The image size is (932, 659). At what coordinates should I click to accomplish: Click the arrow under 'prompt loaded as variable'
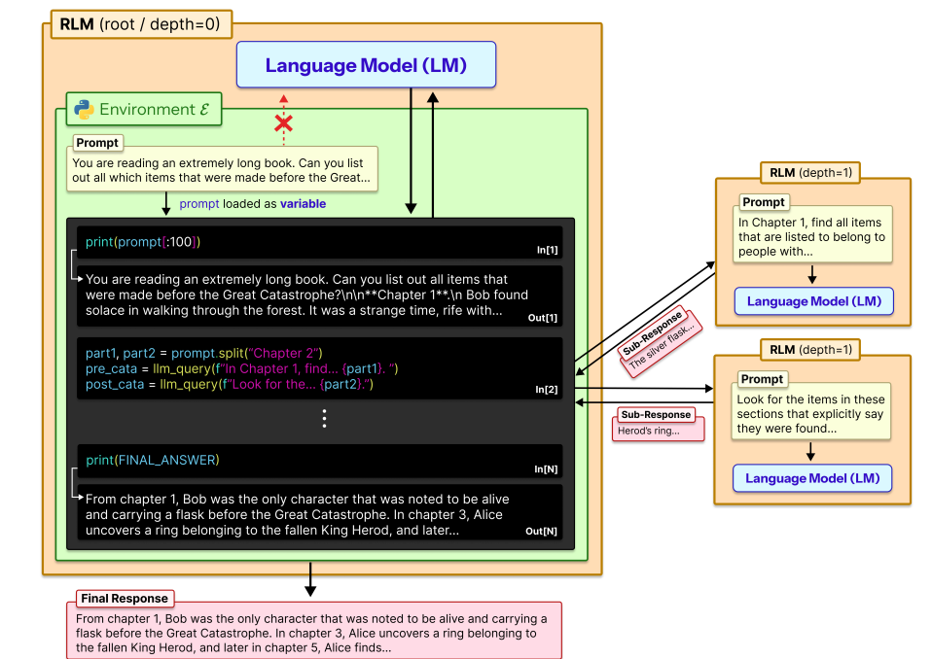(164, 204)
